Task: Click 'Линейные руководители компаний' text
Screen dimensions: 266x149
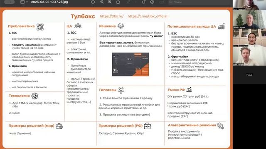Action: point(79,69)
